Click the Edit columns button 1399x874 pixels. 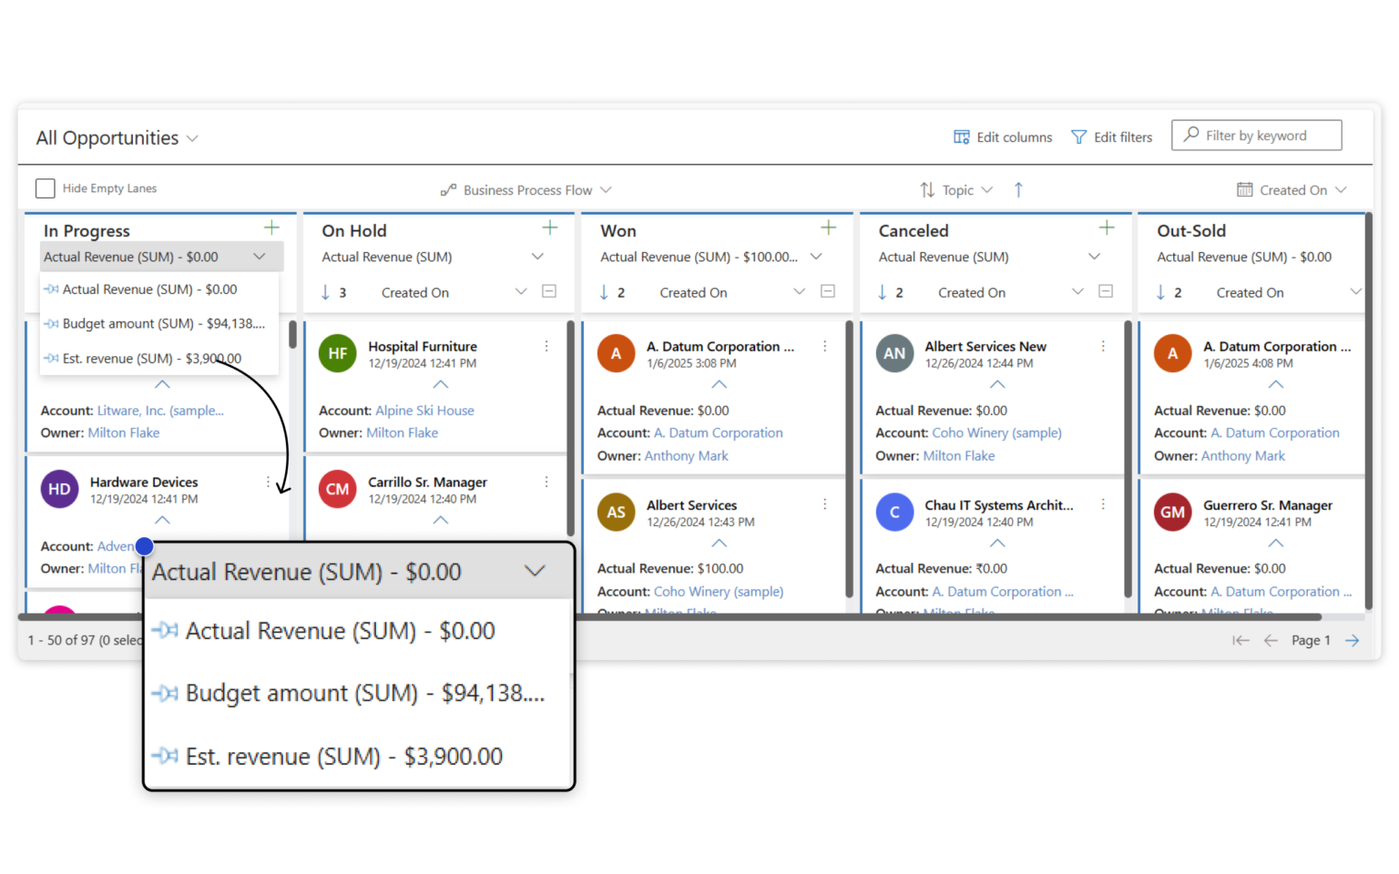(1003, 137)
